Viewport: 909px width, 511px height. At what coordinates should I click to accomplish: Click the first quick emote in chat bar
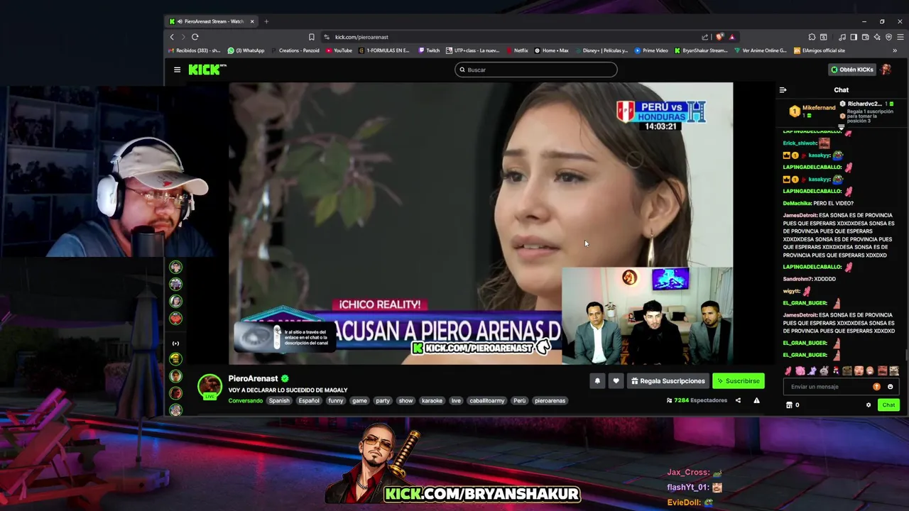click(x=788, y=370)
